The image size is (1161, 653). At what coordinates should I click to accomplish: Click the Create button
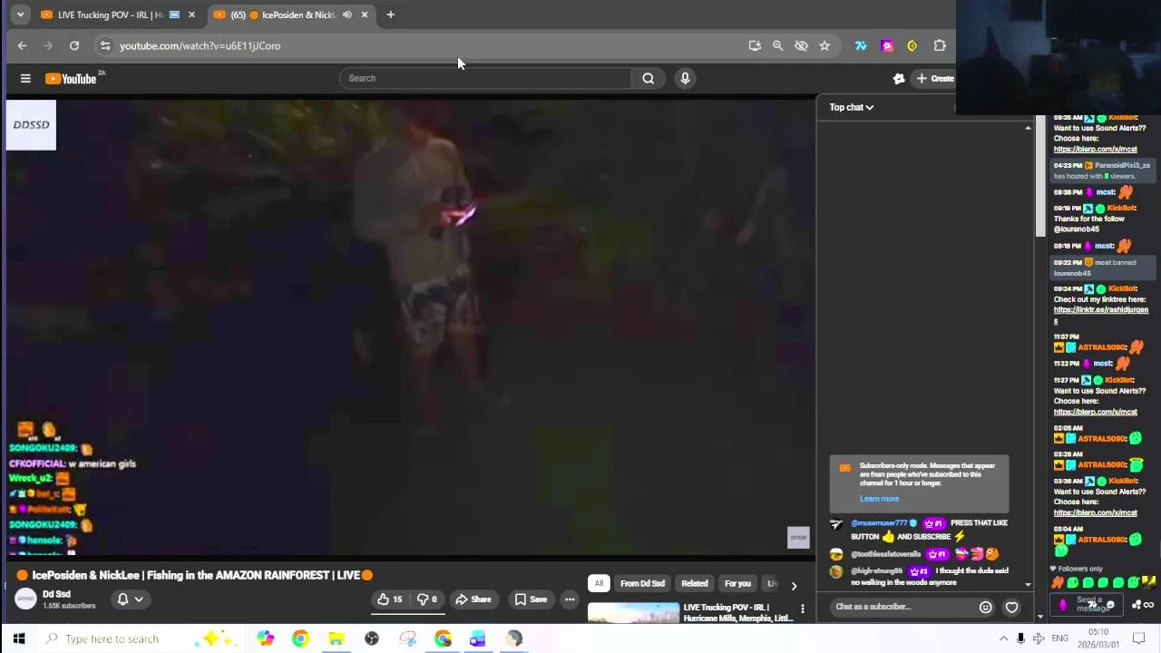(935, 79)
